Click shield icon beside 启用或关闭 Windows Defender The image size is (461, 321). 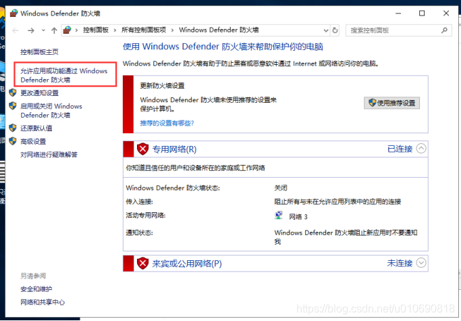pyautogui.click(x=13, y=105)
